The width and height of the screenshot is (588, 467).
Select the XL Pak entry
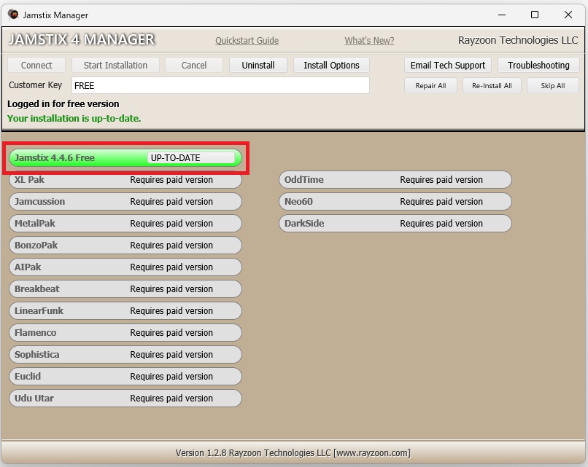pyautogui.click(x=125, y=180)
